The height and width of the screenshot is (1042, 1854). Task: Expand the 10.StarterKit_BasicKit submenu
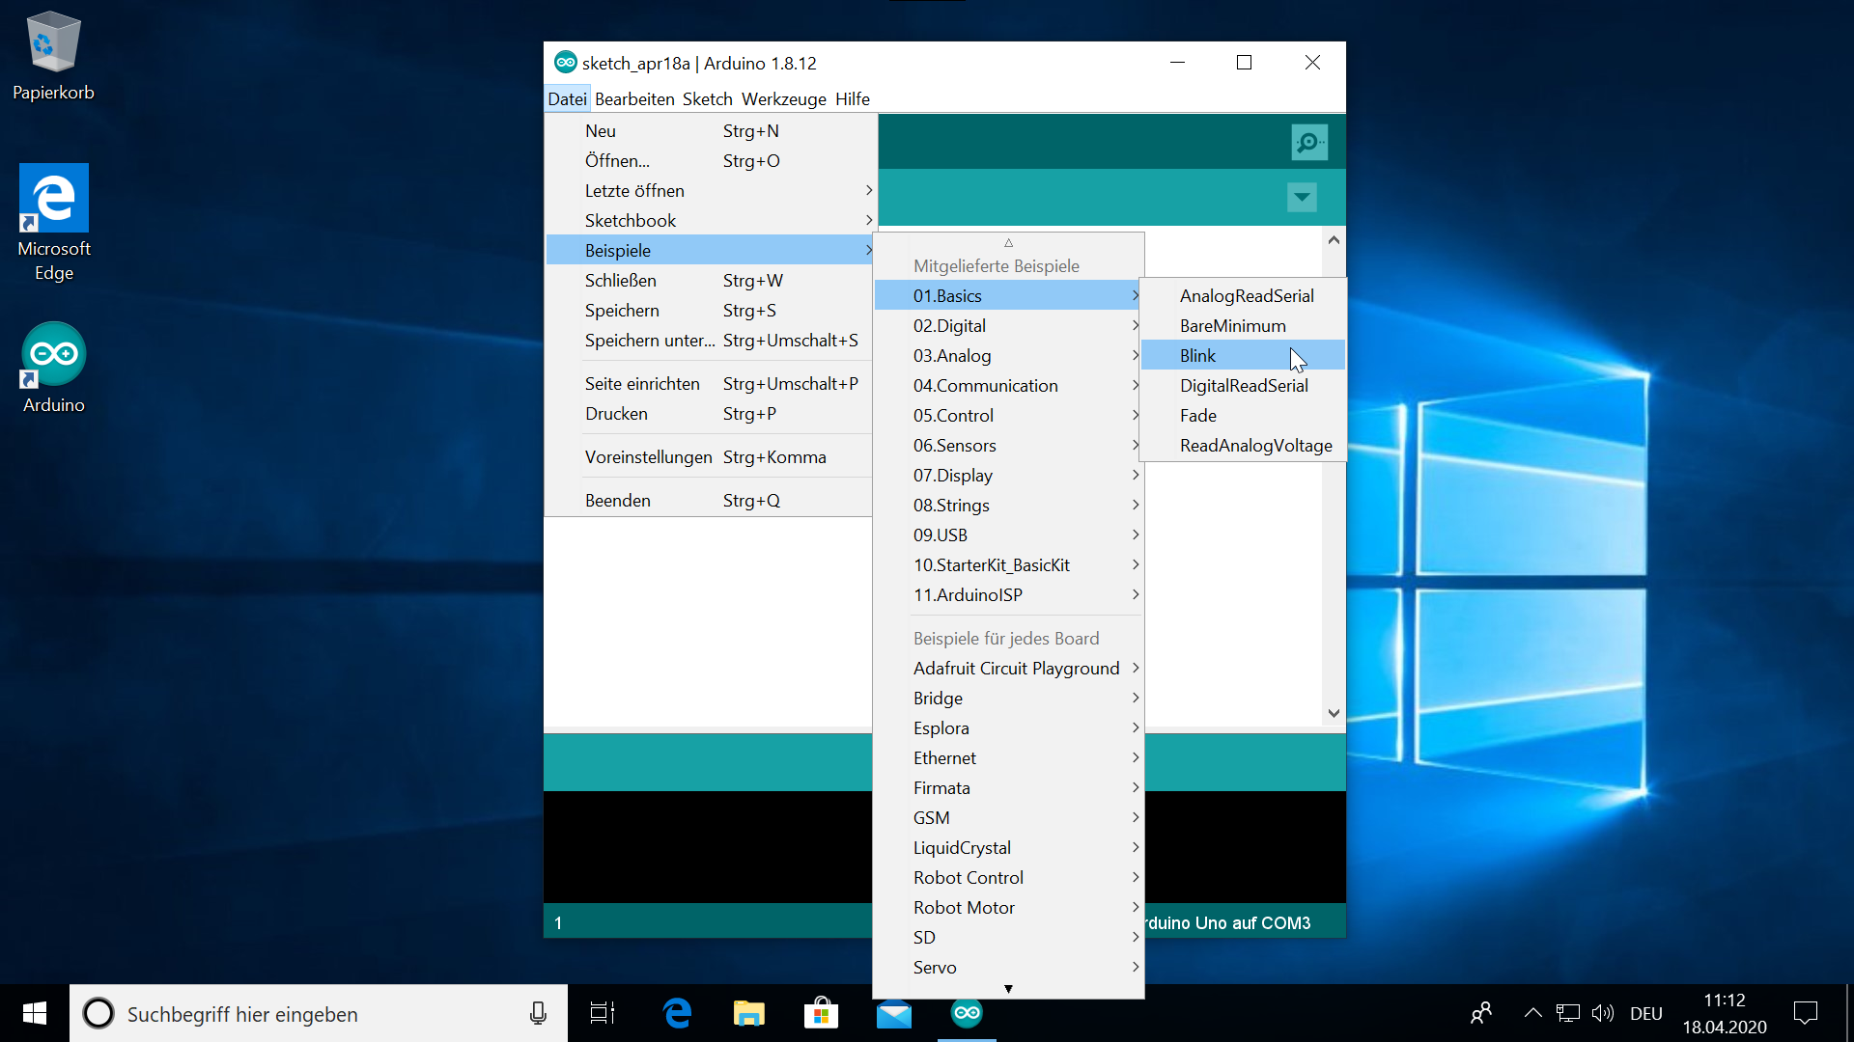pos(1008,564)
